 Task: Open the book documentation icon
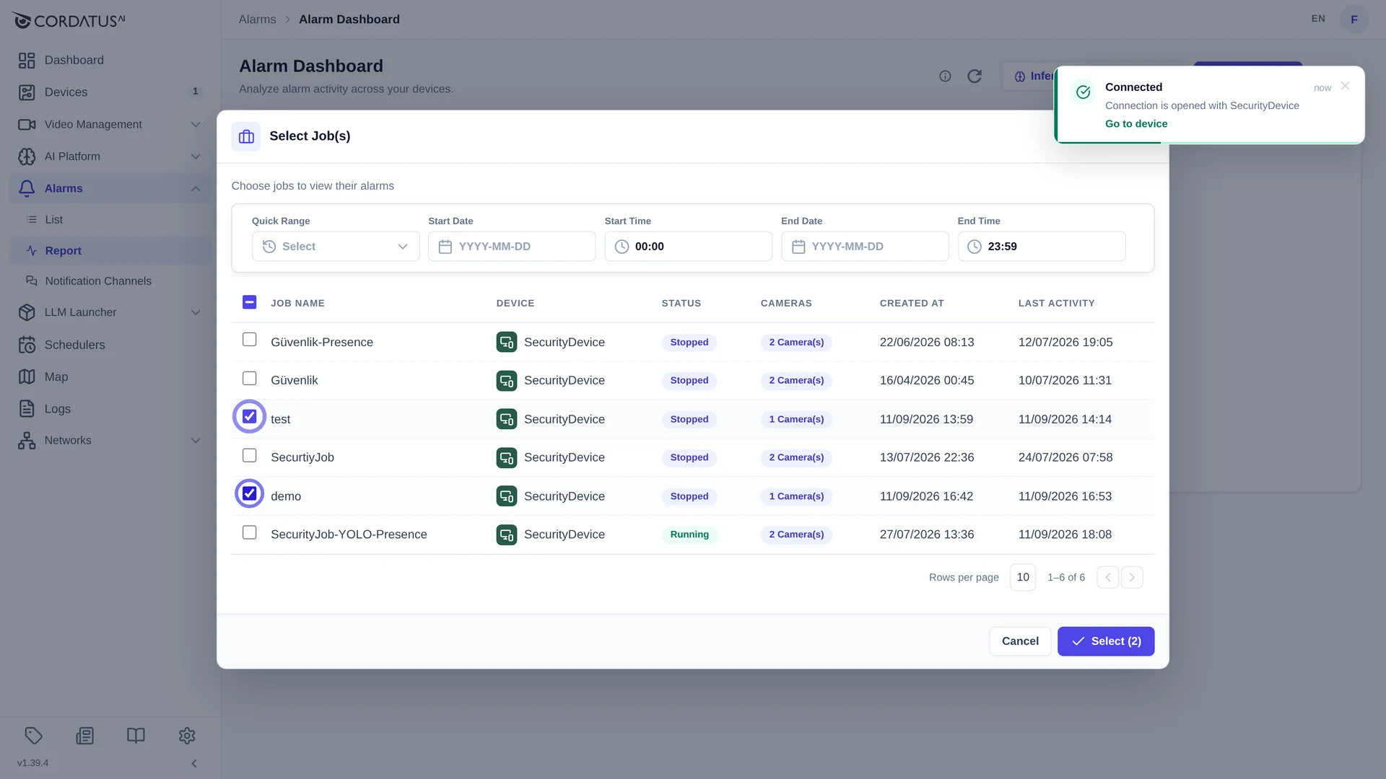coord(136,736)
